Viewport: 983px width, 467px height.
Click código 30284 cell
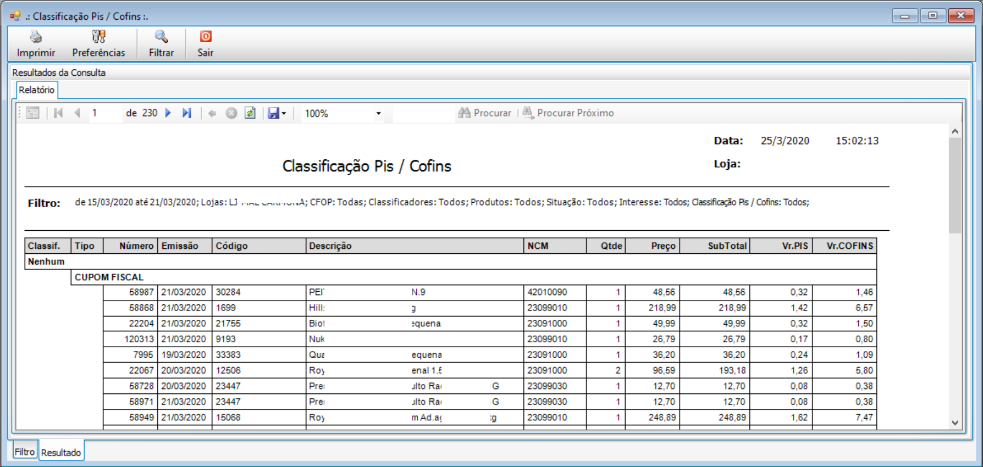[x=259, y=292]
